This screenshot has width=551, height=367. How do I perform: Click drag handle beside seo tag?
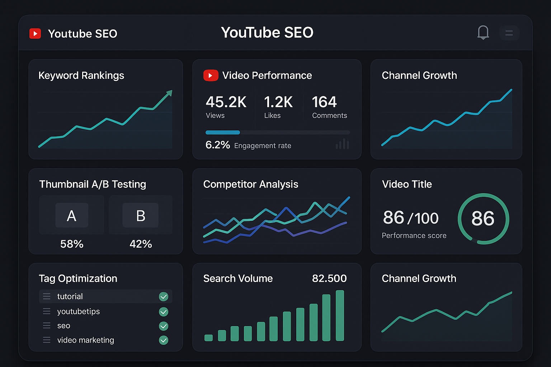pos(47,326)
